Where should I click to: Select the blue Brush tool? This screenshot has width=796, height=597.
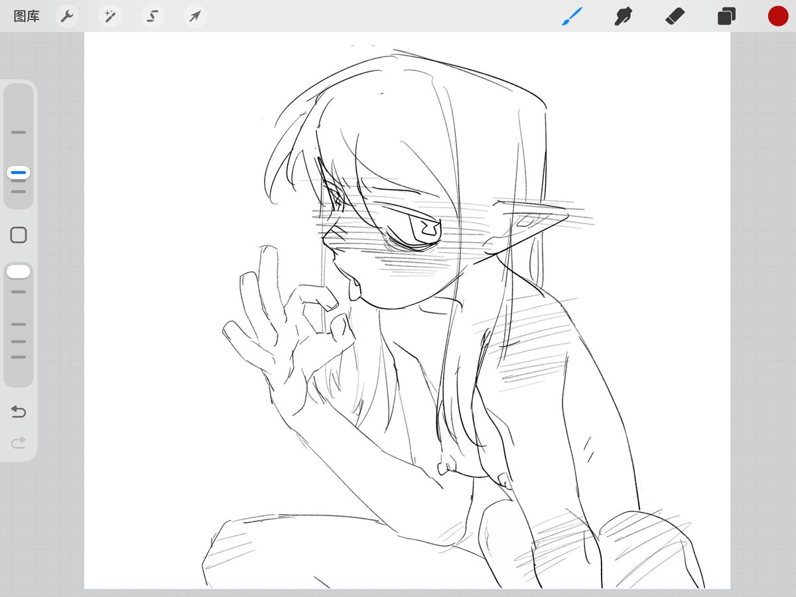[572, 16]
